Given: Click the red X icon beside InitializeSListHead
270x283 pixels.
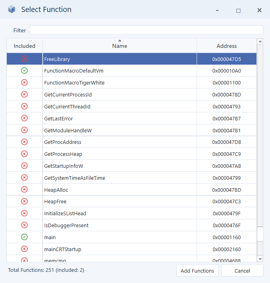Looking at the screenshot, I should click(x=24, y=213).
